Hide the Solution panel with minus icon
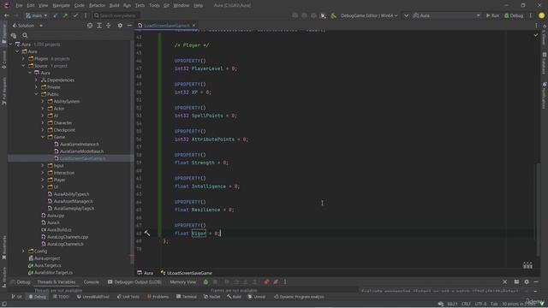 pyautogui.click(x=129, y=26)
